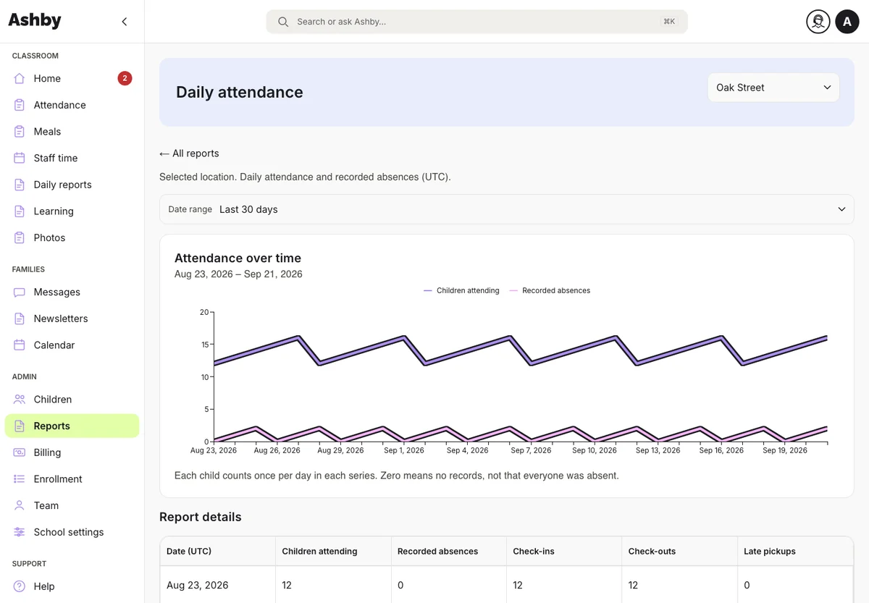Click the Attendance clipboard icon
Image resolution: width=869 pixels, height=603 pixels.
point(20,105)
